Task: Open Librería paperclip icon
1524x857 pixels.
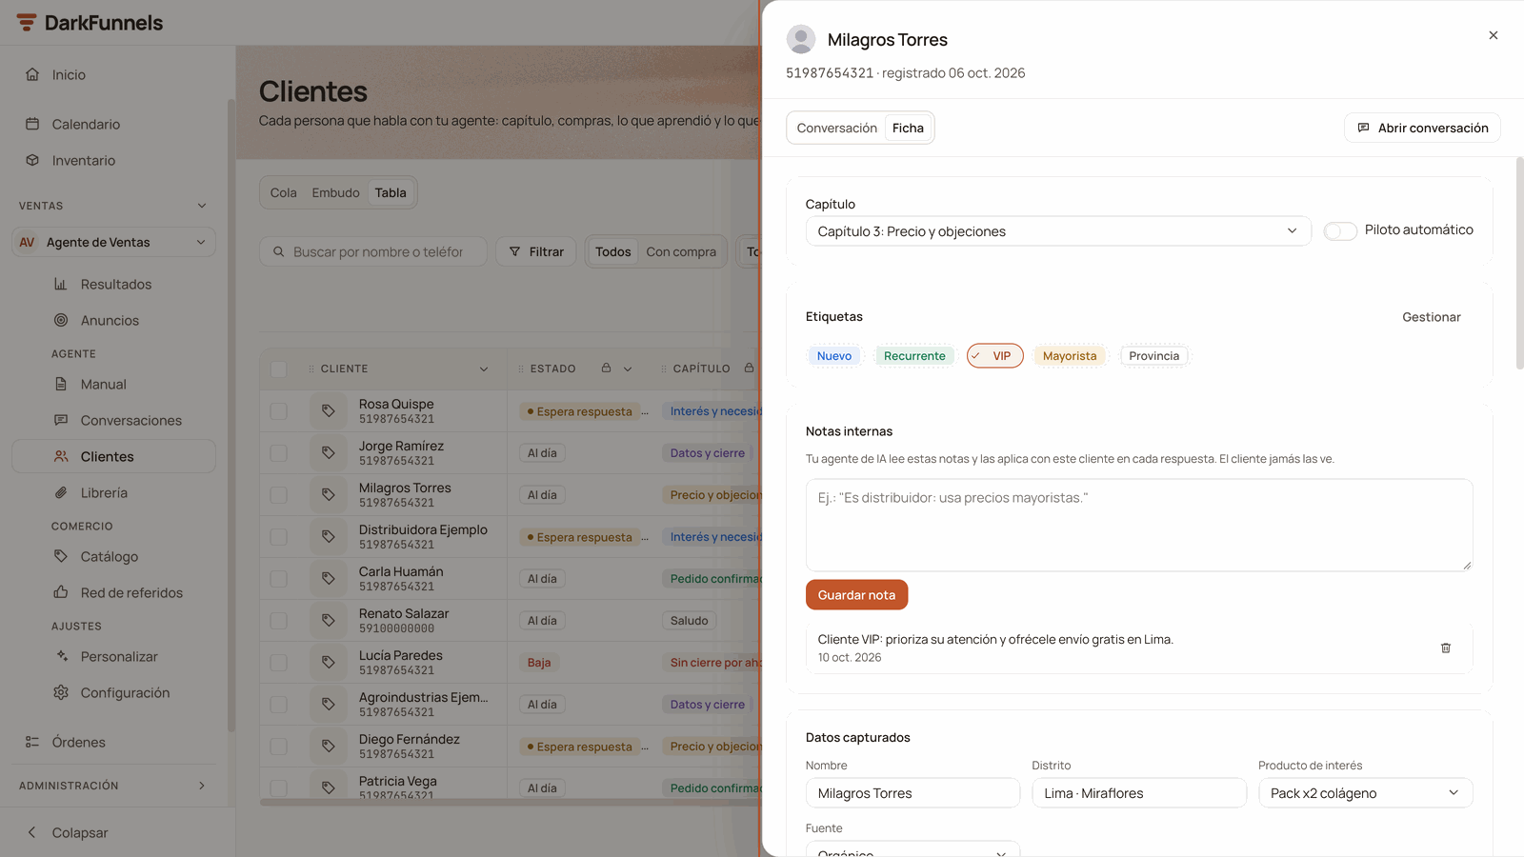Action: pos(61,492)
